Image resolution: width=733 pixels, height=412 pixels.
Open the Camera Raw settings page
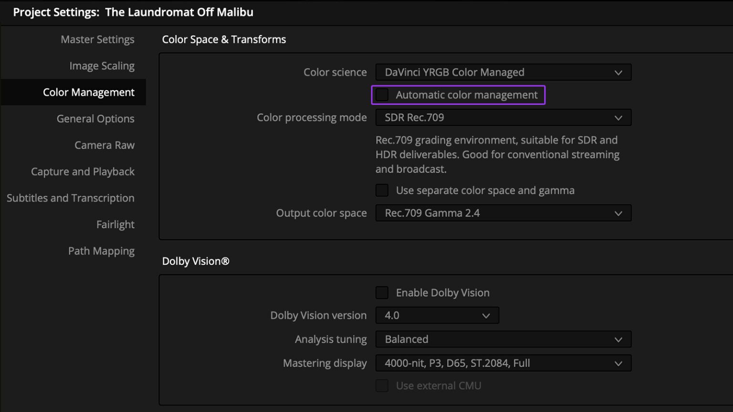(104, 145)
